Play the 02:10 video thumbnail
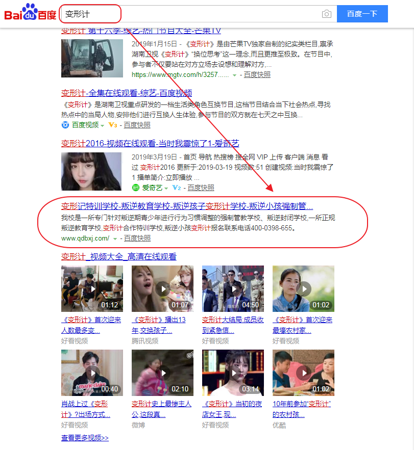The height and width of the screenshot is (450, 414). 162,373
